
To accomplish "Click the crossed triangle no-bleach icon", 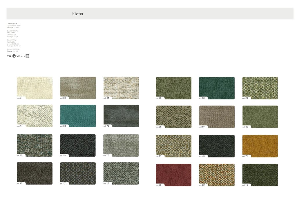I will (x=18, y=56).
